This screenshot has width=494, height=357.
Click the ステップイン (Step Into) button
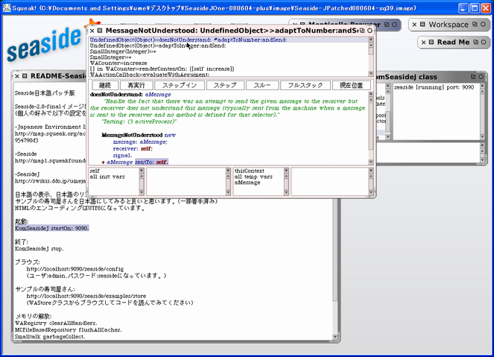click(x=180, y=86)
